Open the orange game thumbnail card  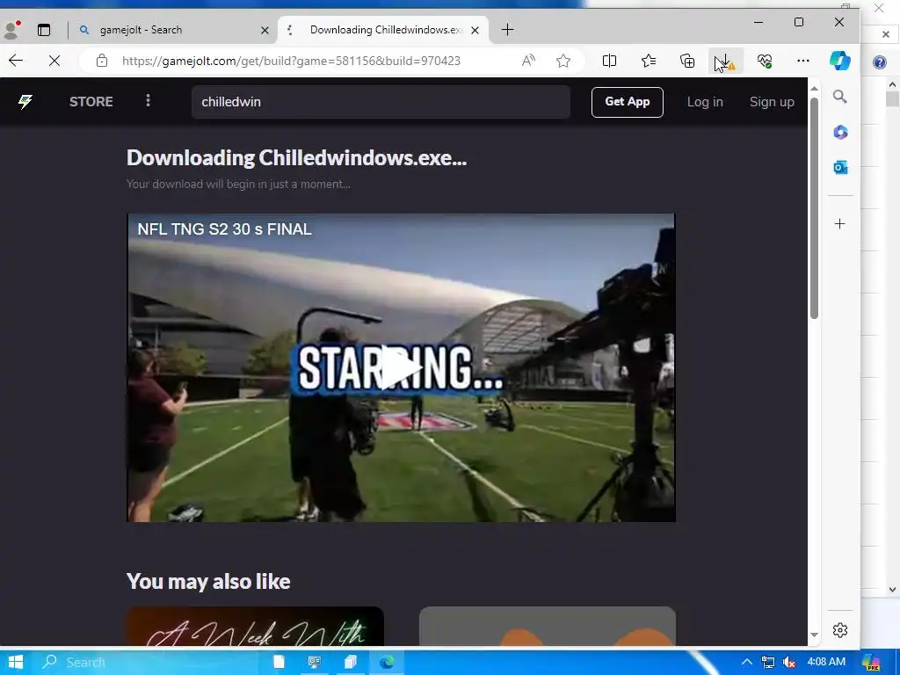pos(547,626)
